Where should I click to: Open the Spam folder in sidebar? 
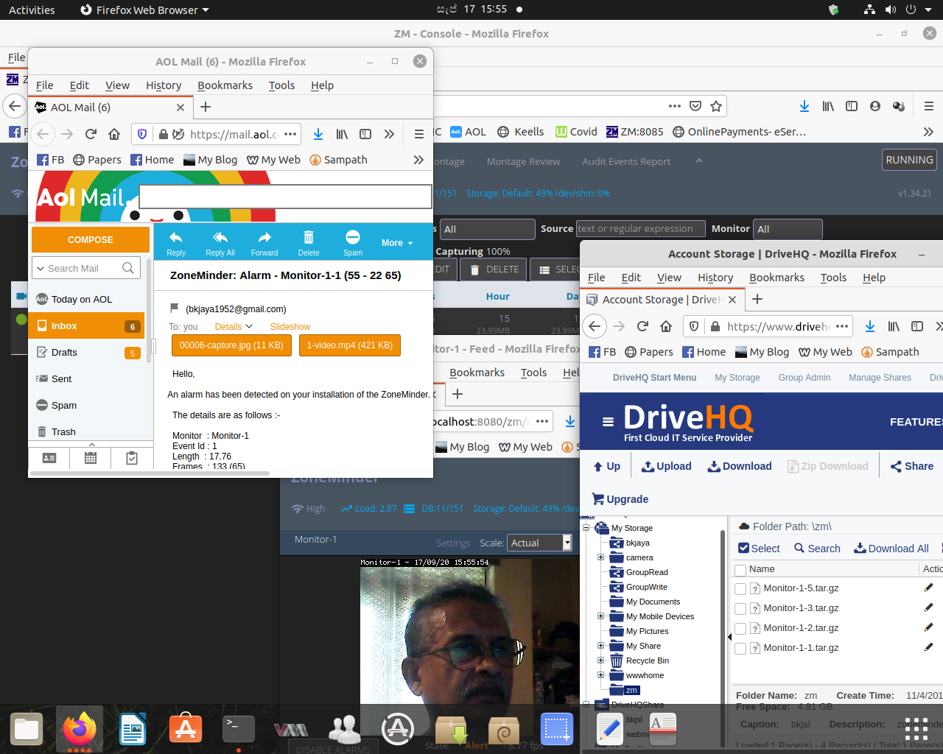tap(85, 406)
